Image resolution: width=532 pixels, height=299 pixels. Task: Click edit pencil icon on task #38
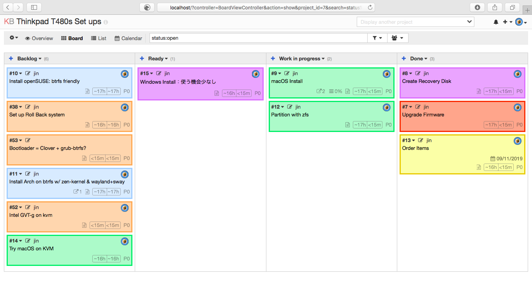(28, 107)
